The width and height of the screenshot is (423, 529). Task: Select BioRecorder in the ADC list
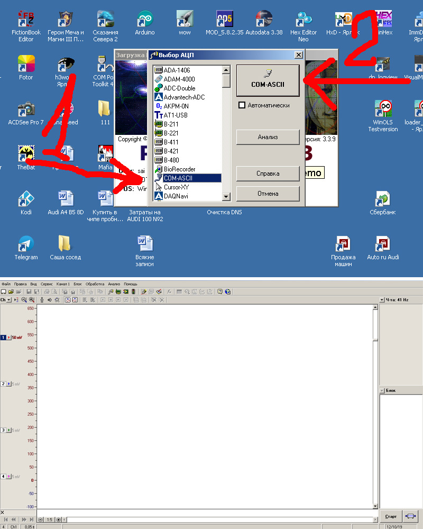(x=179, y=169)
